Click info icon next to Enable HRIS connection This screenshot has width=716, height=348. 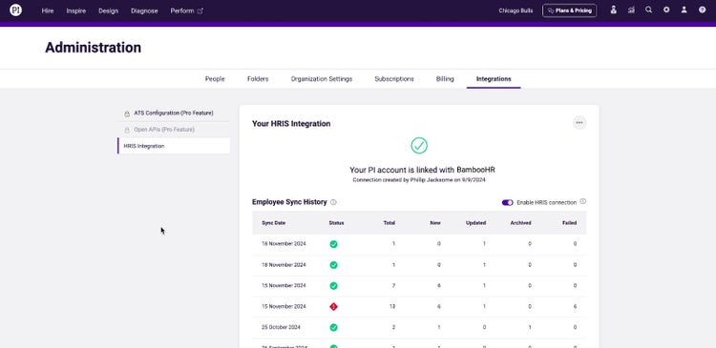click(582, 201)
